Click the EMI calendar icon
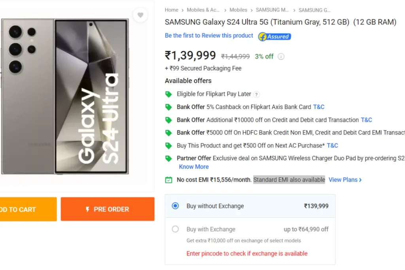This screenshot has height=270, width=405. point(168,179)
